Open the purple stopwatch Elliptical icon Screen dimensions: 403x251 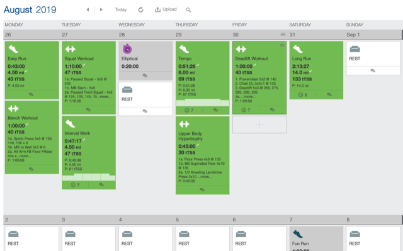pyautogui.click(x=127, y=49)
